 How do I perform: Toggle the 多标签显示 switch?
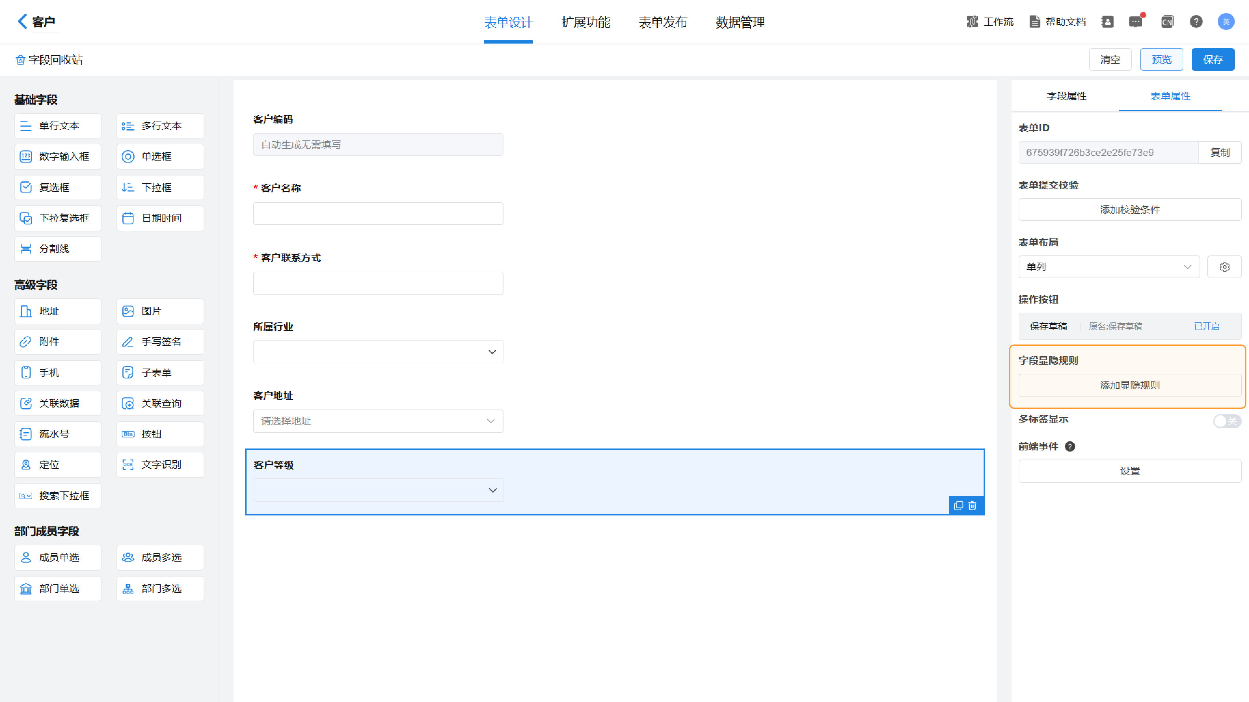pos(1227,421)
